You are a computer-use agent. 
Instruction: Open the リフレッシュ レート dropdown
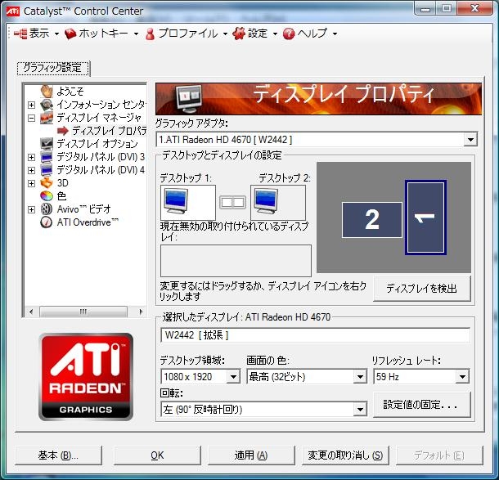[462, 377]
